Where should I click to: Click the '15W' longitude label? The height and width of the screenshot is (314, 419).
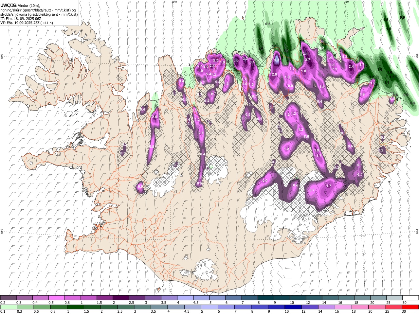coord(347,2)
